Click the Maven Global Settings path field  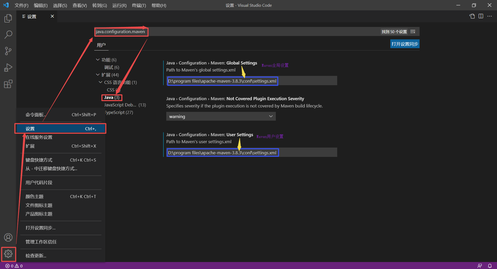tap(252, 81)
